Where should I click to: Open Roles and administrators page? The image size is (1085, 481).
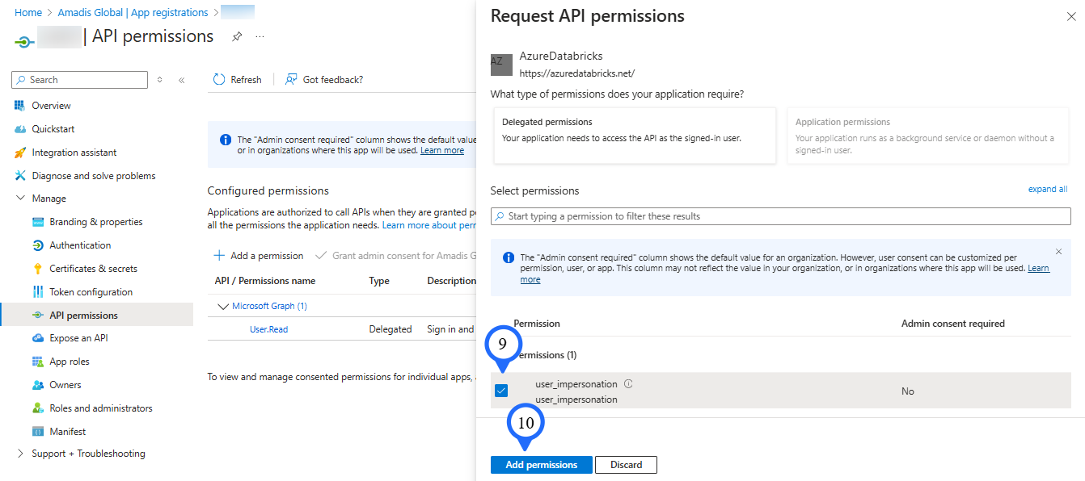tap(100, 408)
